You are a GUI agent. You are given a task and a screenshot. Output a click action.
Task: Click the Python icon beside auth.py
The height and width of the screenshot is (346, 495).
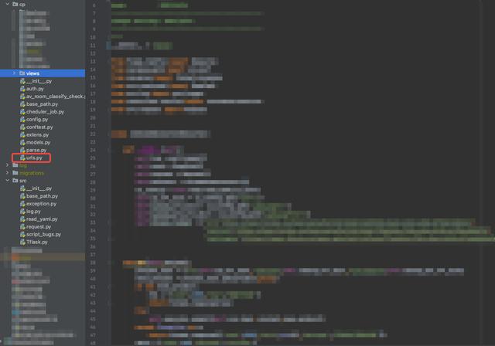[x=22, y=89]
